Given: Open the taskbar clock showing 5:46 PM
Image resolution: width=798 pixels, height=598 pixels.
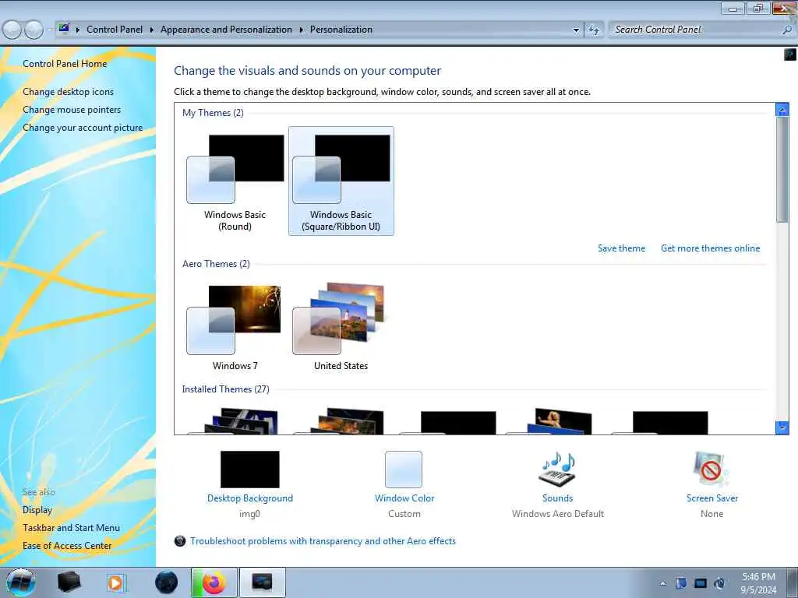Looking at the screenshot, I should point(758,583).
